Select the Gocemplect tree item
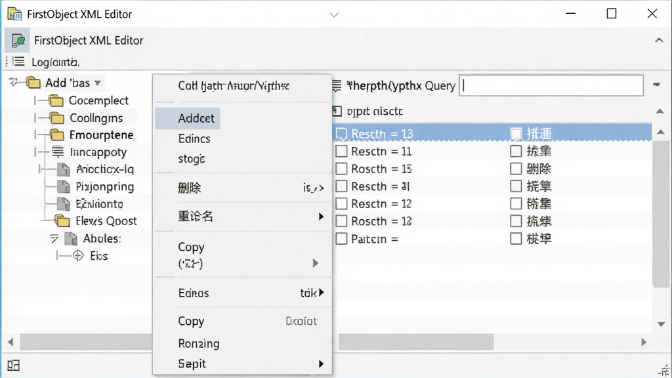The image size is (672, 378). [98, 100]
